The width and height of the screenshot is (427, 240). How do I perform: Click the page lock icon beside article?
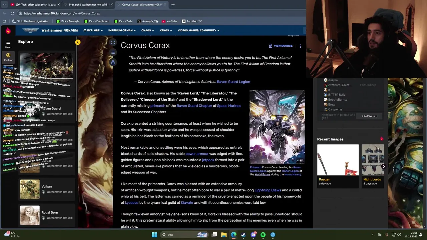click(x=113, y=62)
